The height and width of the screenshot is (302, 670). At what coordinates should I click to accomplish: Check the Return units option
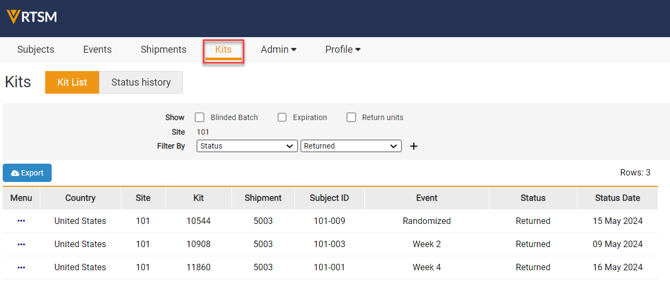pyautogui.click(x=351, y=117)
